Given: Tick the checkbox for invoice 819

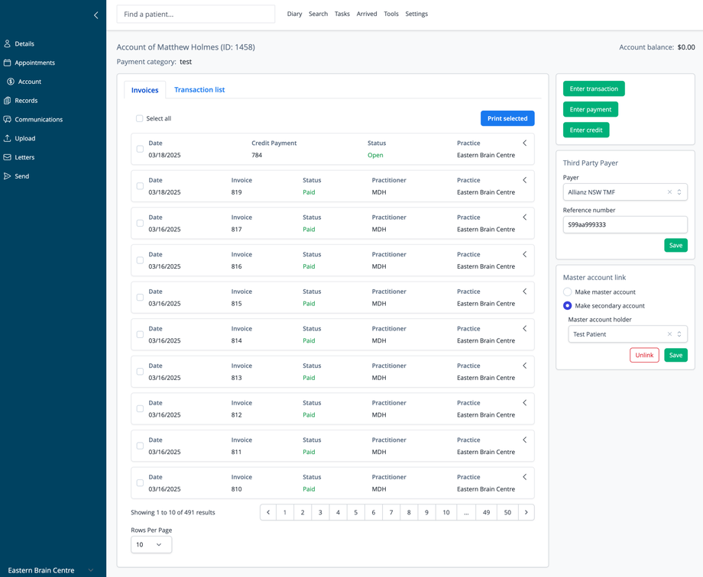Looking at the screenshot, I should pyautogui.click(x=140, y=186).
